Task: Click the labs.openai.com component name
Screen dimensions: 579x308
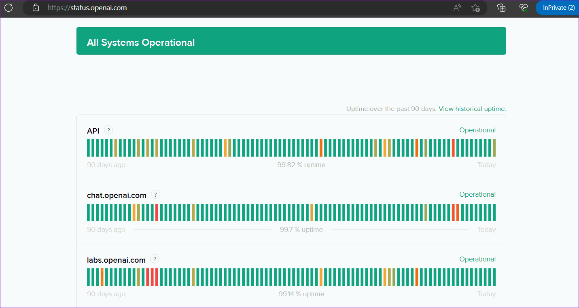Action: (x=116, y=260)
